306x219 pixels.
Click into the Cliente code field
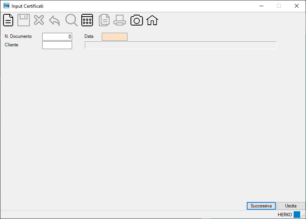click(57, 45)
